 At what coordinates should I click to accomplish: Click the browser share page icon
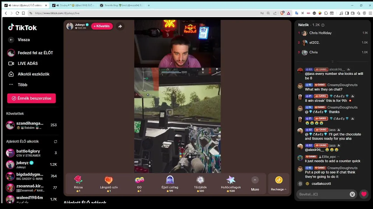(x=275, y=13)
